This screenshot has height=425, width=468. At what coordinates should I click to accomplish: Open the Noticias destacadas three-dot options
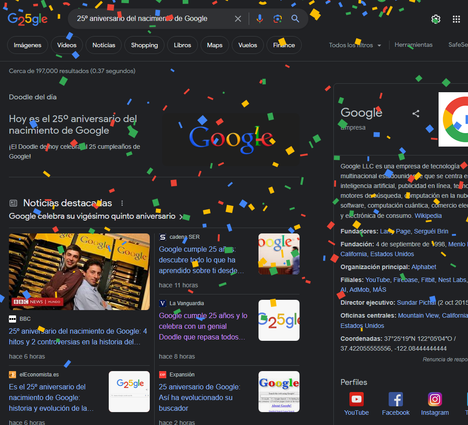coord(122,203)
